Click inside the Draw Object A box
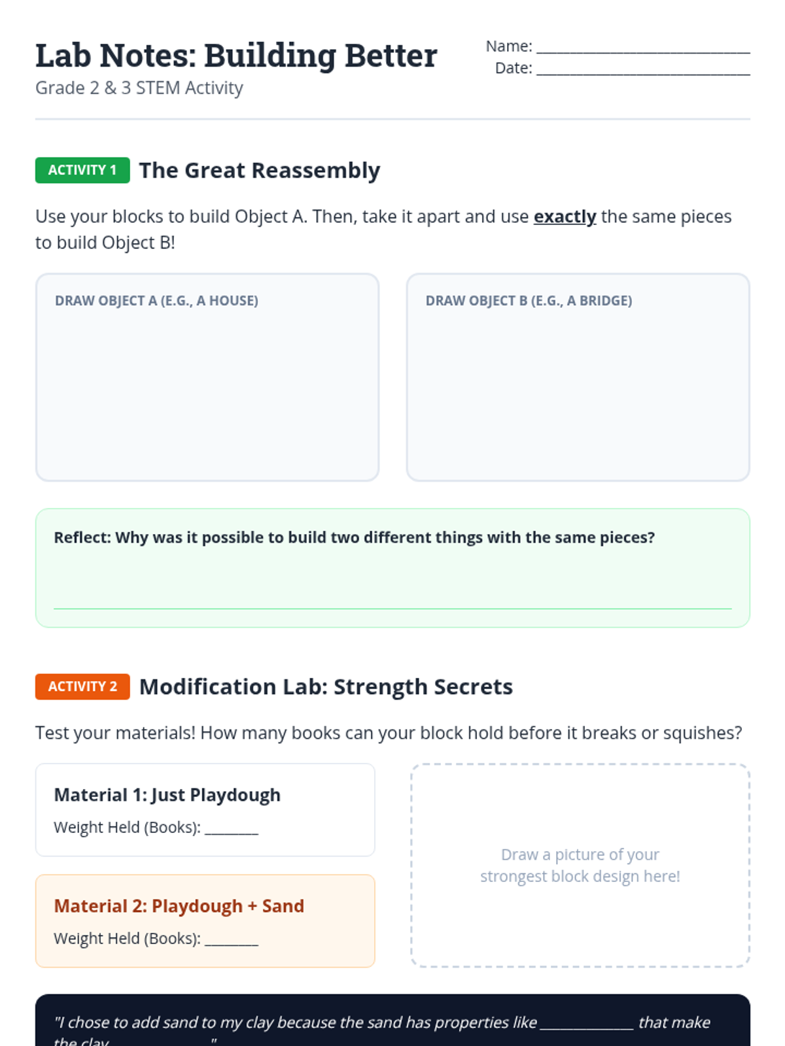 coord(207,392)
